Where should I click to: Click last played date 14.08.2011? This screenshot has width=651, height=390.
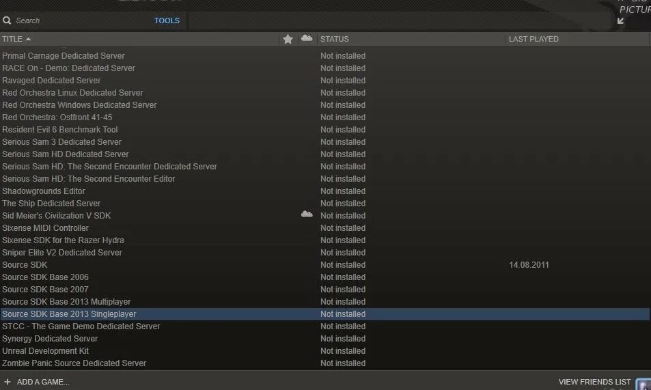(x=529, y=265)
